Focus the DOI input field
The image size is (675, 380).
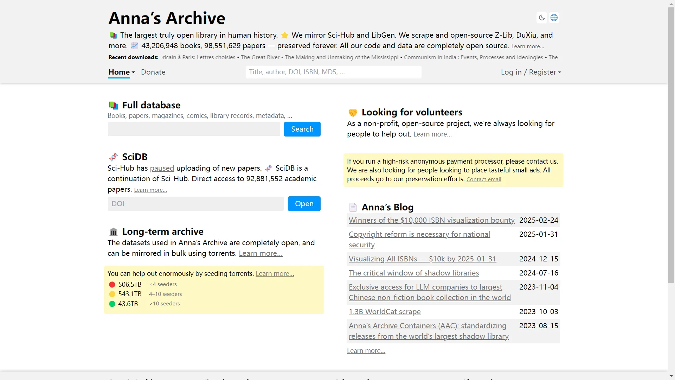[195, 204]
